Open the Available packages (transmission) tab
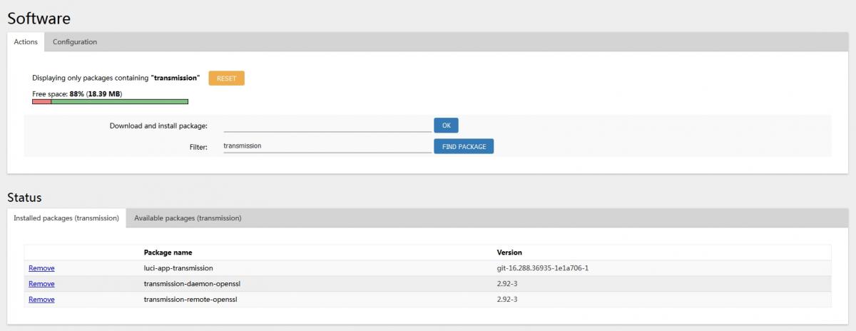Screen dimensions: 856x331 pyautogui.click(x=188, y=218)
